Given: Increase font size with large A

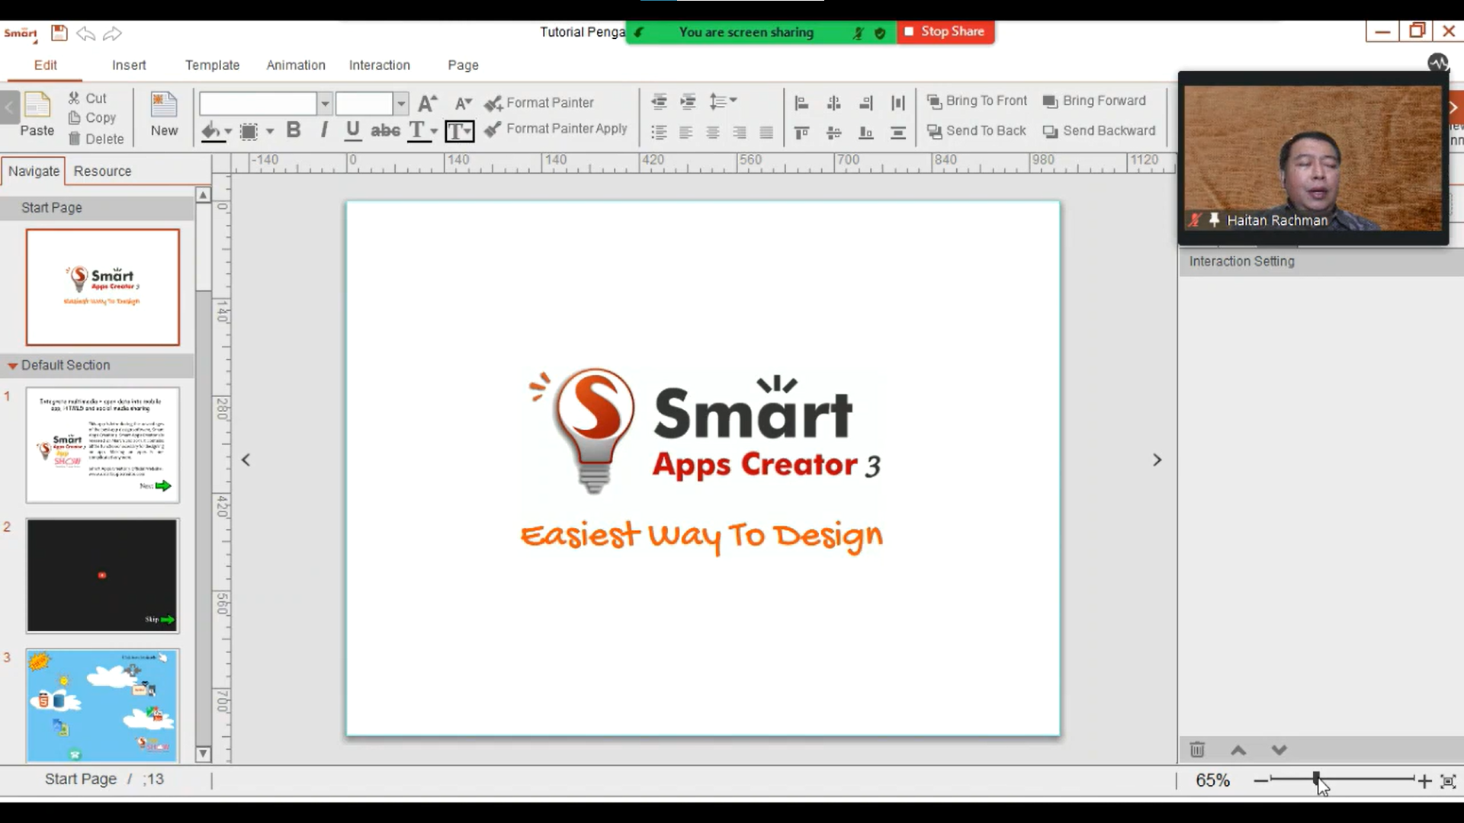Looking at the screenshot, I should [x=428, y=103].
